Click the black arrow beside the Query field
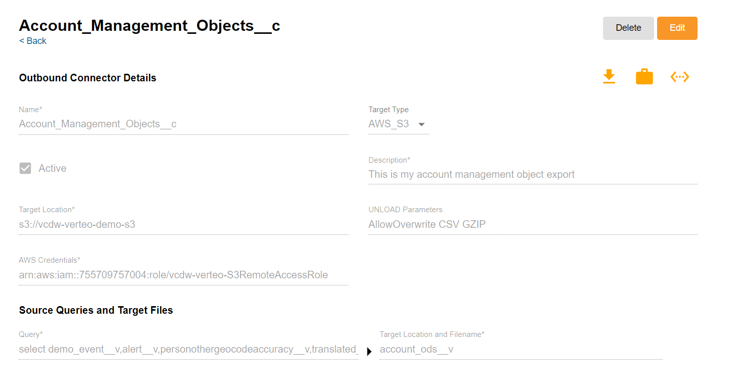Viewport: 741px width, 391px height. 369,352
